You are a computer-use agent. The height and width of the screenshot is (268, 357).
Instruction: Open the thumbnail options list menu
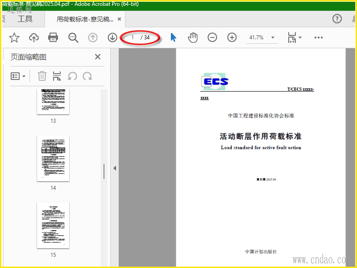pyautogui.click(x=18, y=76)
